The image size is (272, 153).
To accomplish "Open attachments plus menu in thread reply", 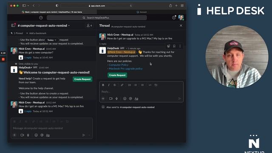I will [103, 99].
